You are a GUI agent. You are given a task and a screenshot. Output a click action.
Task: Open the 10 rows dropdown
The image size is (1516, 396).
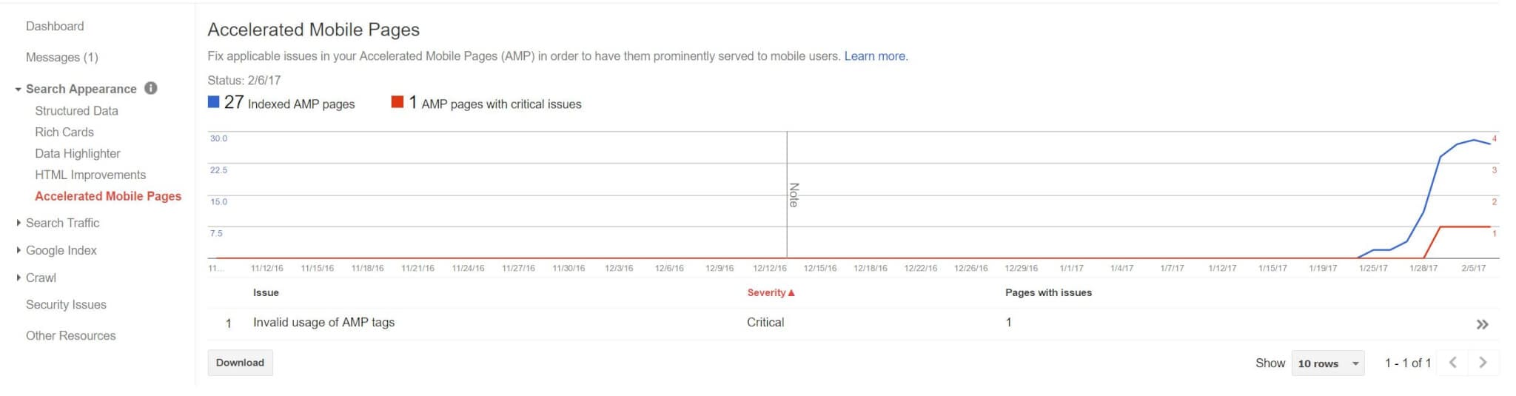[1328, 363]
